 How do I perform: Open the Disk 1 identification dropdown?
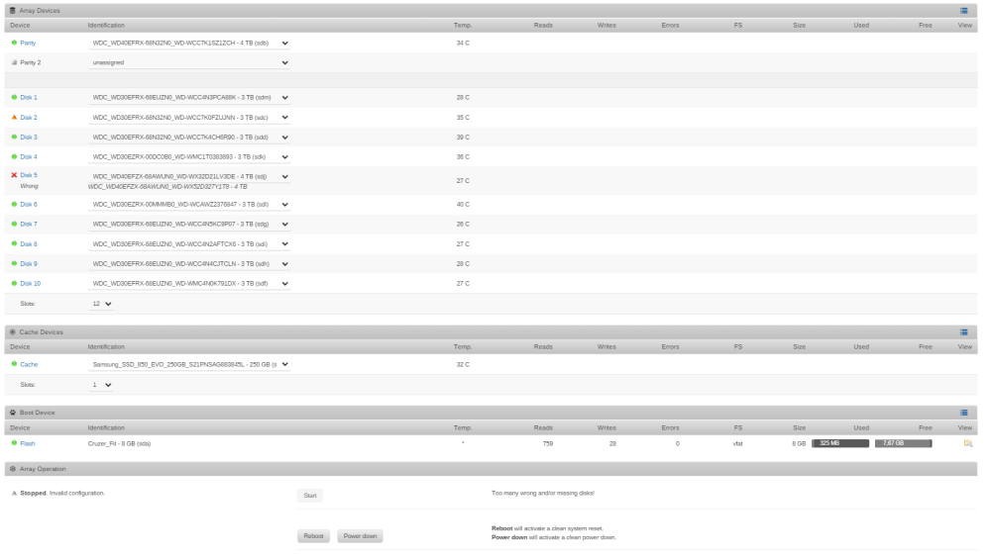point(189,97)
